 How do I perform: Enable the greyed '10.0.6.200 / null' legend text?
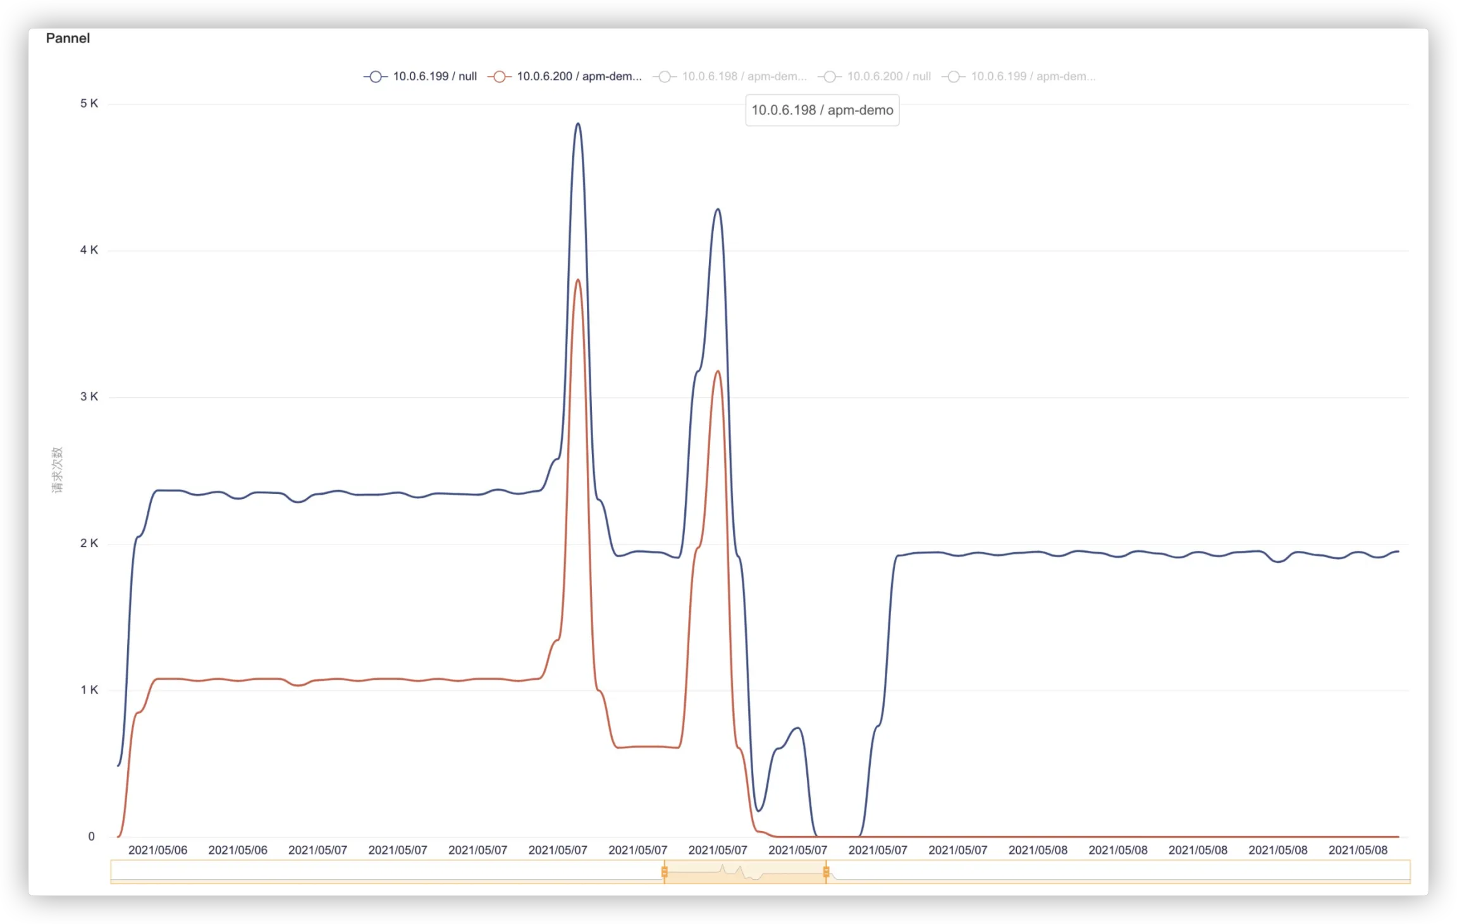click(888, 77)
